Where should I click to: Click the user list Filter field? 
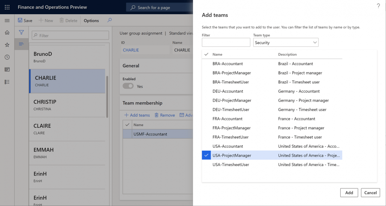pyautogui.click(x=70, y=36)
